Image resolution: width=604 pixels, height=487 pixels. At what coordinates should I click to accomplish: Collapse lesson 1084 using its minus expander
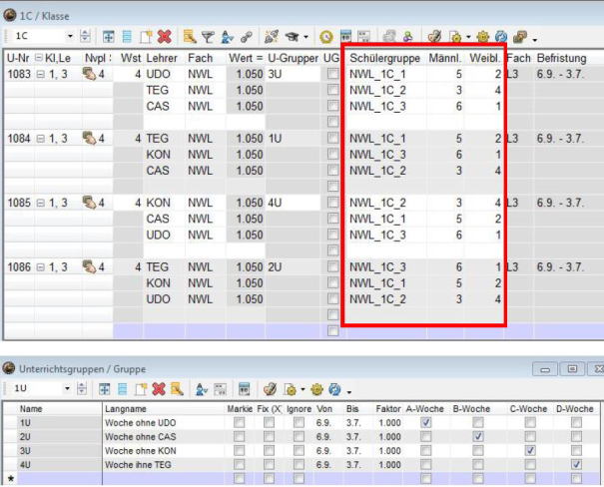[x=39, y=139]
